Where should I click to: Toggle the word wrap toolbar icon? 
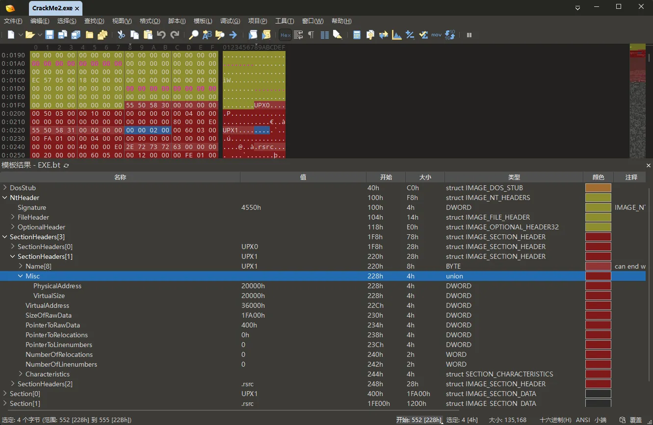point(298,35)
